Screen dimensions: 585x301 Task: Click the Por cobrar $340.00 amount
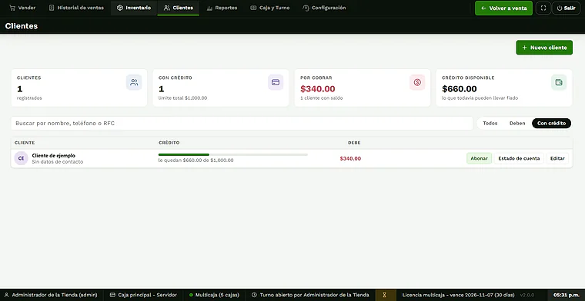click(317, 89)
